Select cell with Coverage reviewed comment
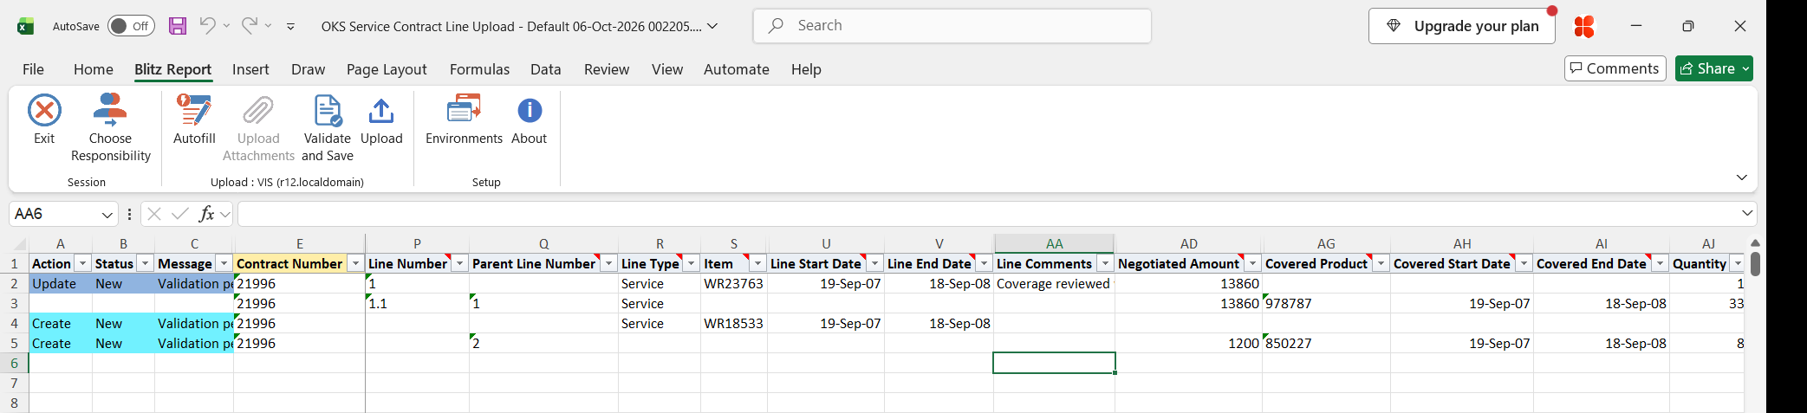The image size is (1807, 413). coord(1054,283)
